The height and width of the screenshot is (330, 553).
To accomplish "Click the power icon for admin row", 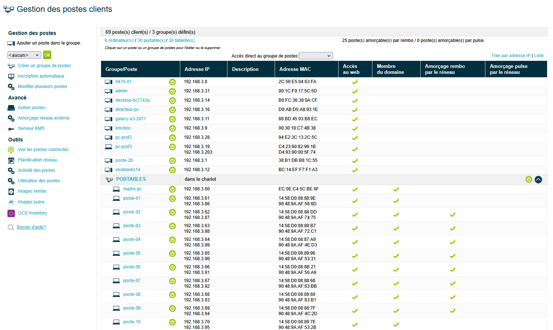I will point(172,91).
